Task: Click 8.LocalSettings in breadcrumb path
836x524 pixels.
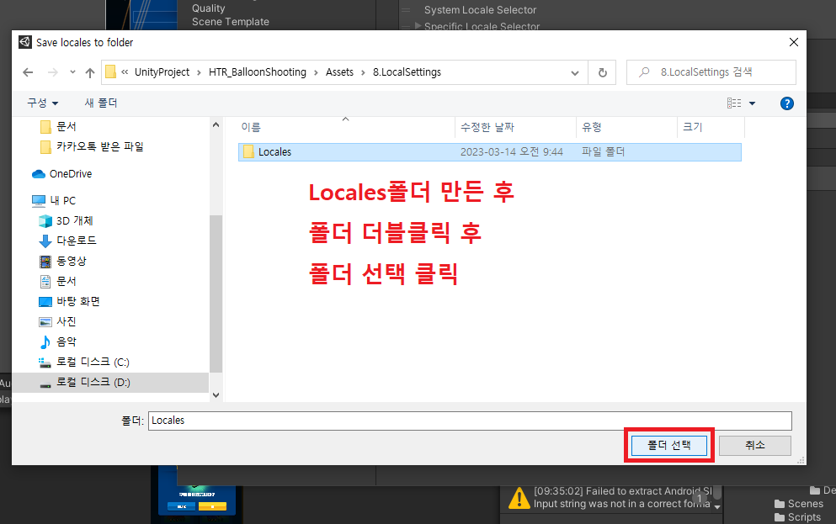Action: coord(407,72)
